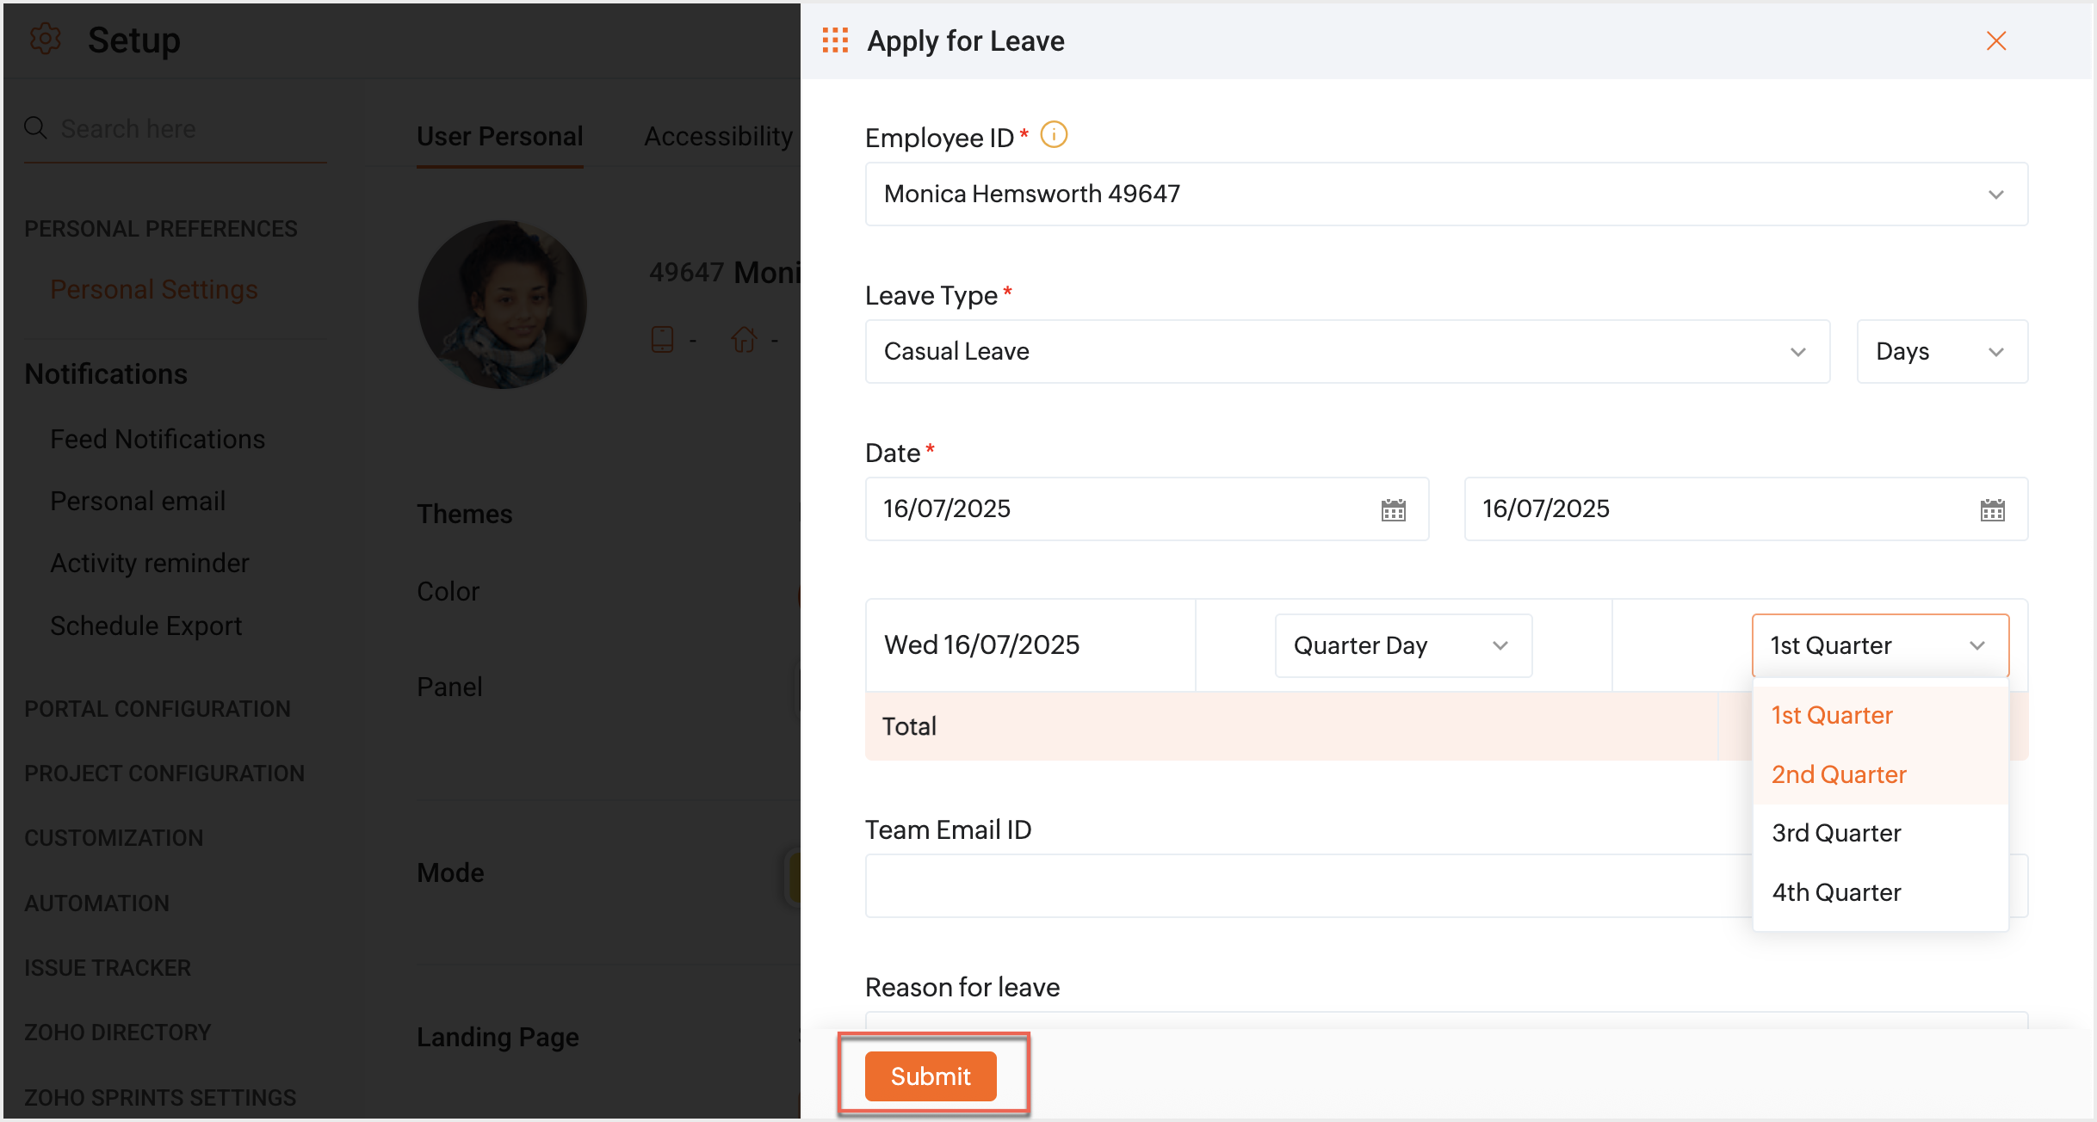Click the search magnifier icon

coord(35,128)
